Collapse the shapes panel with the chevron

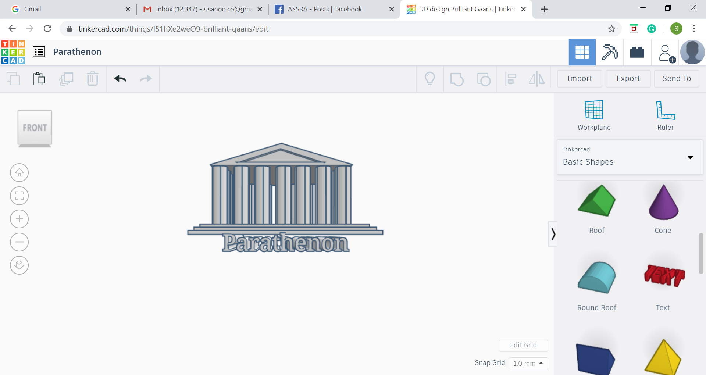(x=553, y=234)
